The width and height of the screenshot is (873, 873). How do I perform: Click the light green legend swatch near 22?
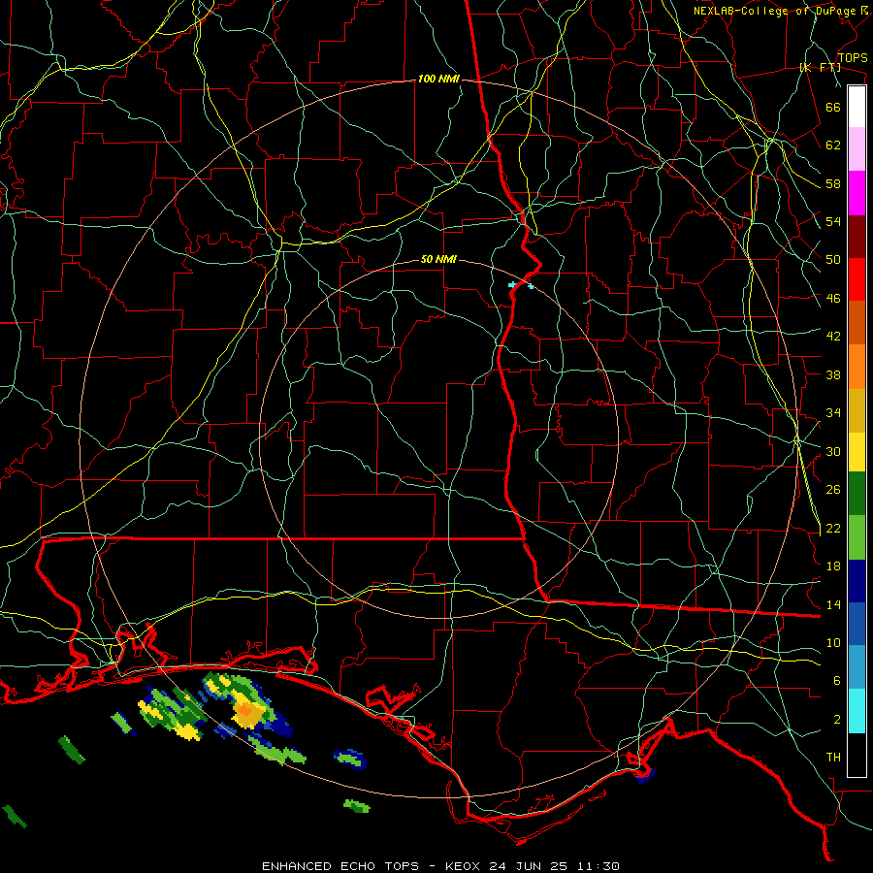click(857, 537)
